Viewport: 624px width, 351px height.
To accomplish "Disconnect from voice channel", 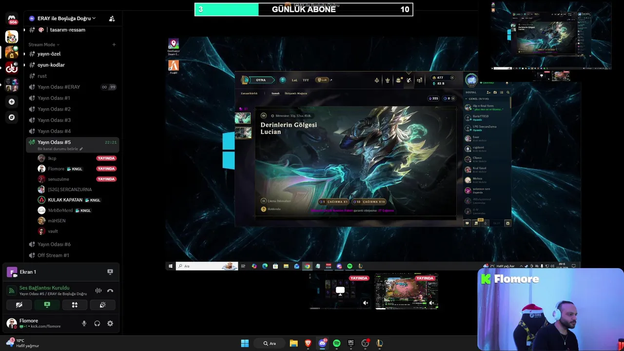I will click(110, 291).
